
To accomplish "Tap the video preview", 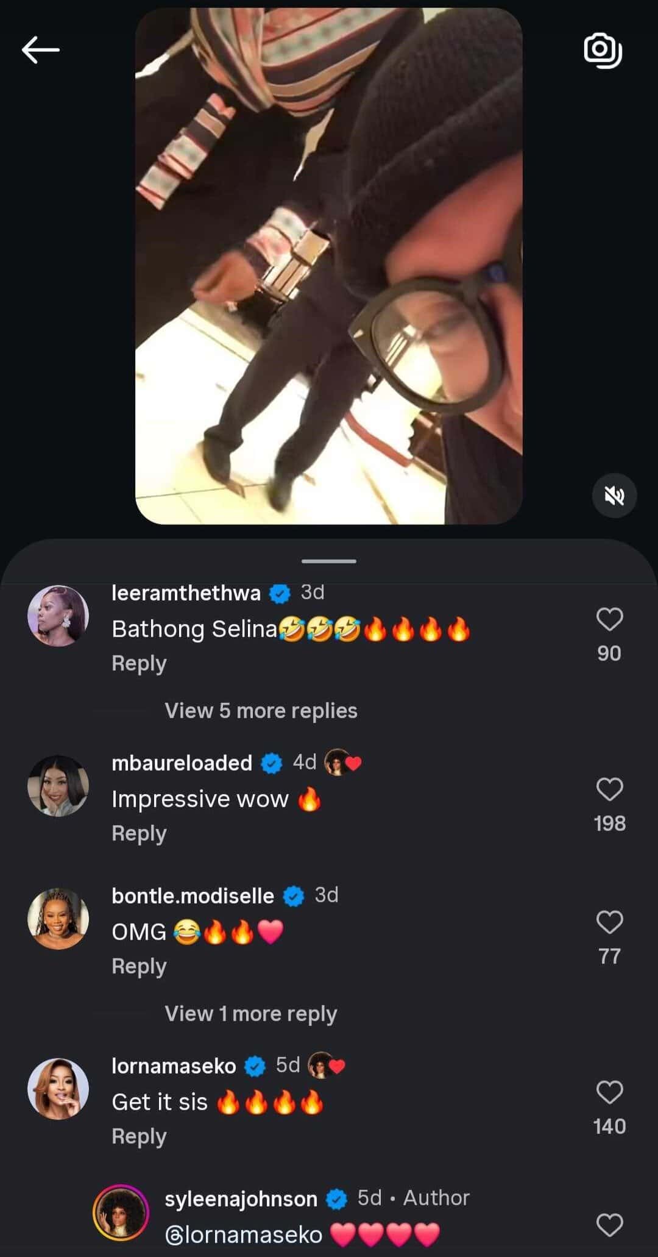I will (328, 266).
